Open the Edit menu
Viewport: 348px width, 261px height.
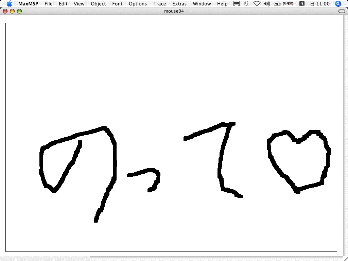(x=63, y=4)
